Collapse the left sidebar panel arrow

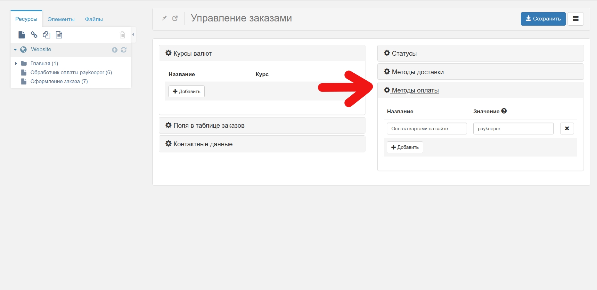[x=133, y=35]
